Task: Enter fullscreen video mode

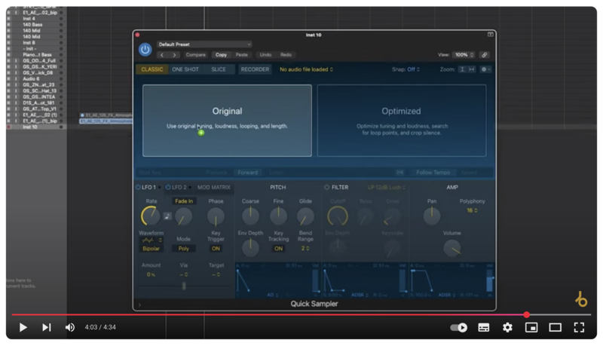Action: point(579,328)
